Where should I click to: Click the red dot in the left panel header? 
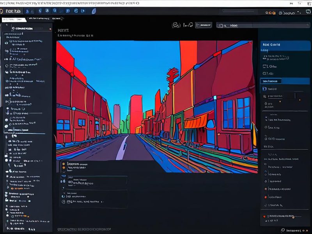click(x=50, y=29)
